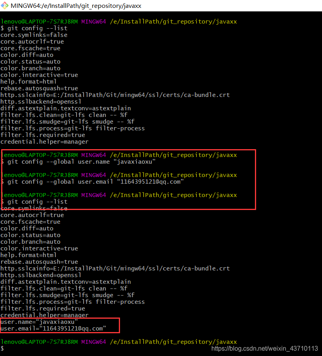Click filter.lfs.required=true in the listing containing user.name
Image resolution: width=322 pixels, height=356 pixels.
click(x=43, y=309)
